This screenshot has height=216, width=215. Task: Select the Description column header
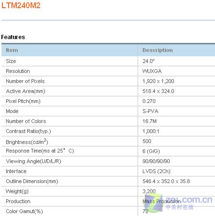coord(158,50)
